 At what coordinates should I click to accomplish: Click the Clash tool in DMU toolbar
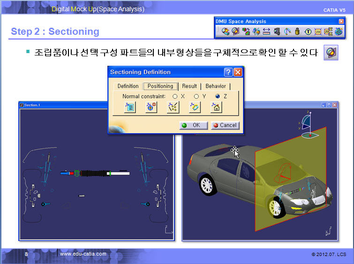pyautogui.click(x=226, y=31)
